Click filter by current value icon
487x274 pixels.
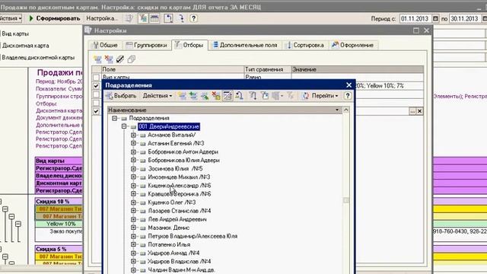click(x=253, y=96)
